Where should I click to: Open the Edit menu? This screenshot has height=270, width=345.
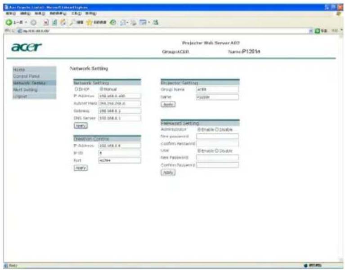[25, 13]
